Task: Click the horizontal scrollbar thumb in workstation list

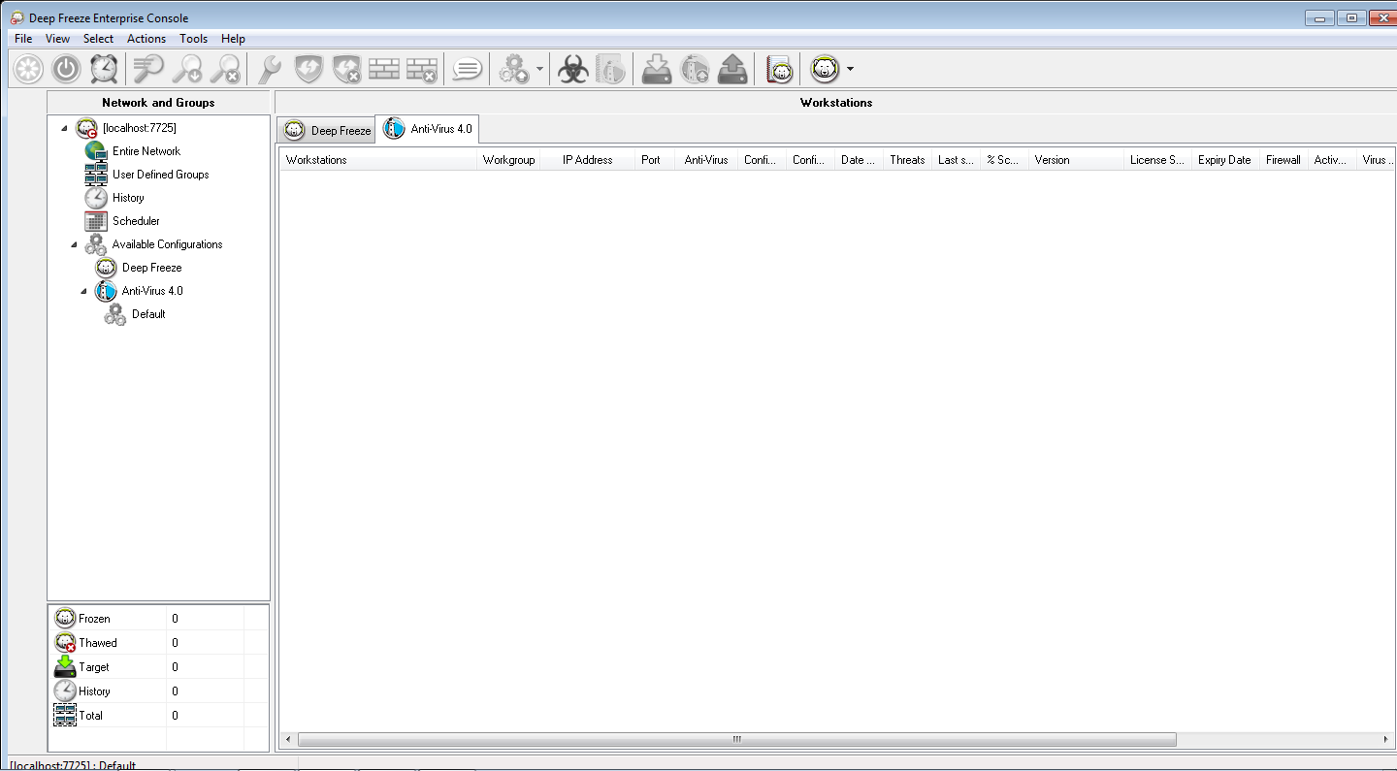Action: (736, 739)
